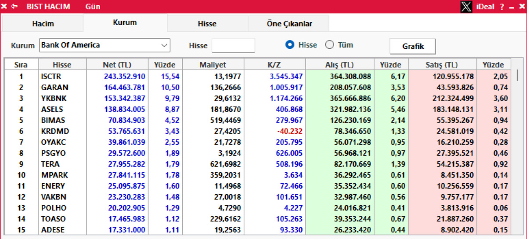Sort by the Net (TL) column header
527x239 pixels.
tap(117, 65)
